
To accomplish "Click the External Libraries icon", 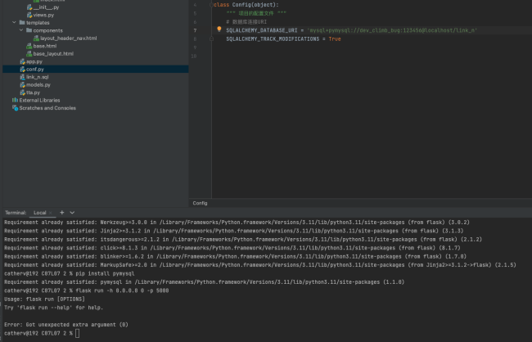I will pos(15,100).
